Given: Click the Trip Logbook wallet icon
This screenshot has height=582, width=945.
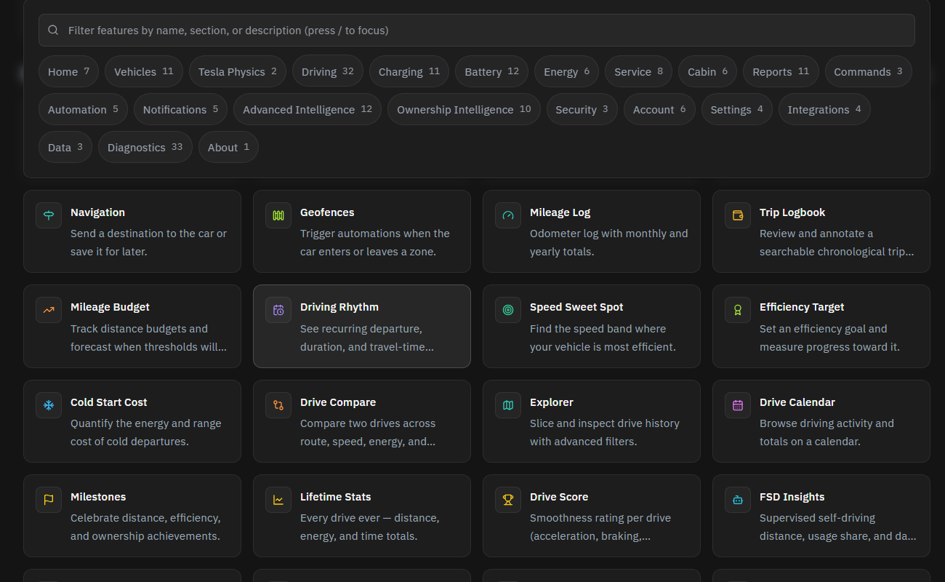Looking at the screenshot, I should pyautogui.click(x=738, y=215).
